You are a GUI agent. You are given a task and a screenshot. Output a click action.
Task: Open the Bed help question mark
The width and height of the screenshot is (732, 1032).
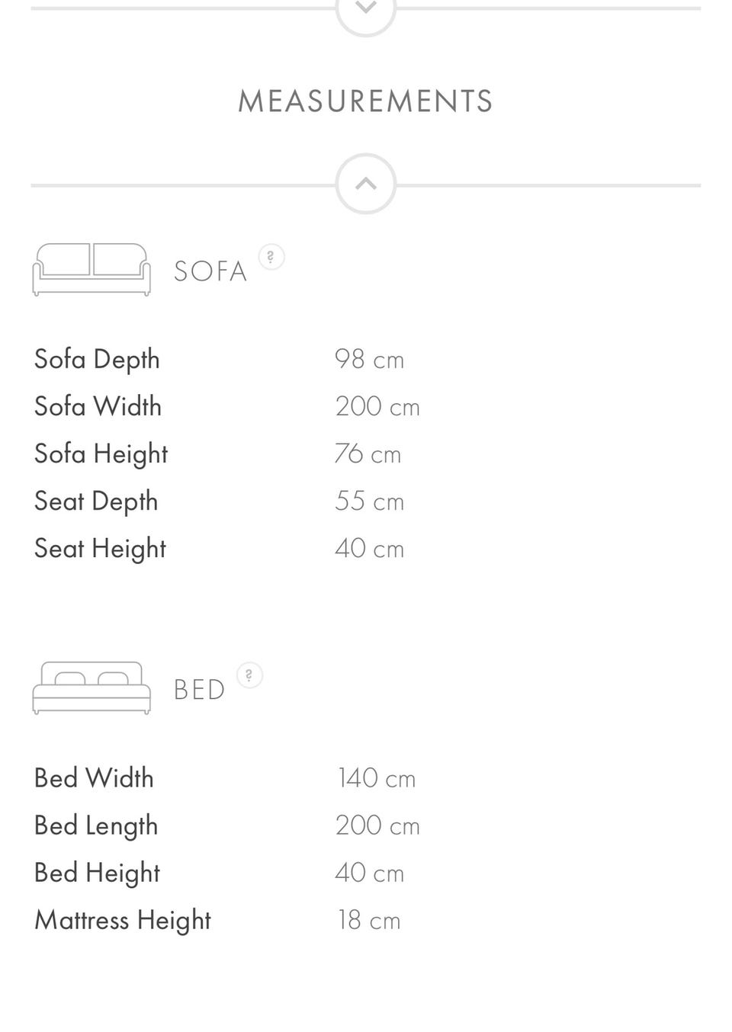pyautogui.click(x=249, y=675)
